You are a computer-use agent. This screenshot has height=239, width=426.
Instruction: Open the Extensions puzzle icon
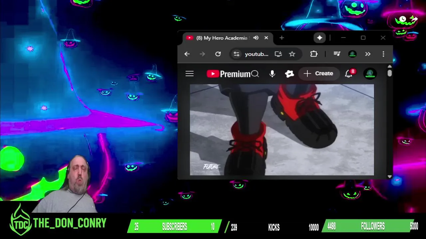pos(314,54)
